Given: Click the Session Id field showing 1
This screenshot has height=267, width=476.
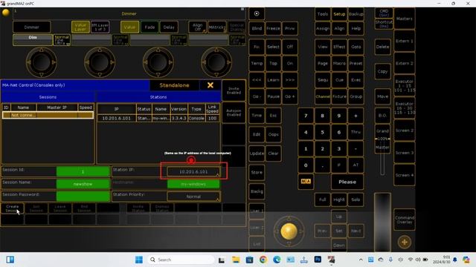Looking at the screenshot, I should click(x=83, y=171).
